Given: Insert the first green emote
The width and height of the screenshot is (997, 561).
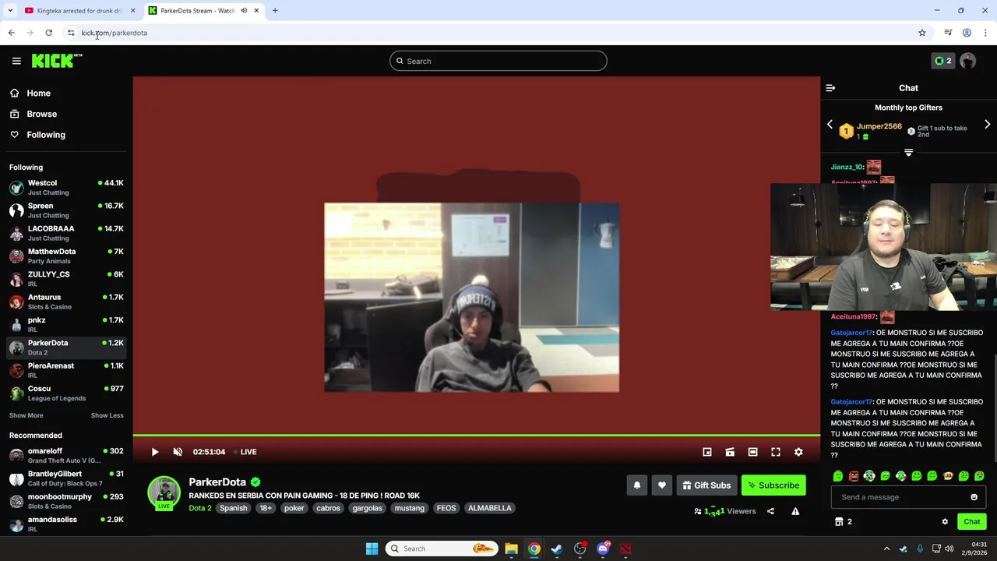Looking at the screenshot, I should pos(838,476).
